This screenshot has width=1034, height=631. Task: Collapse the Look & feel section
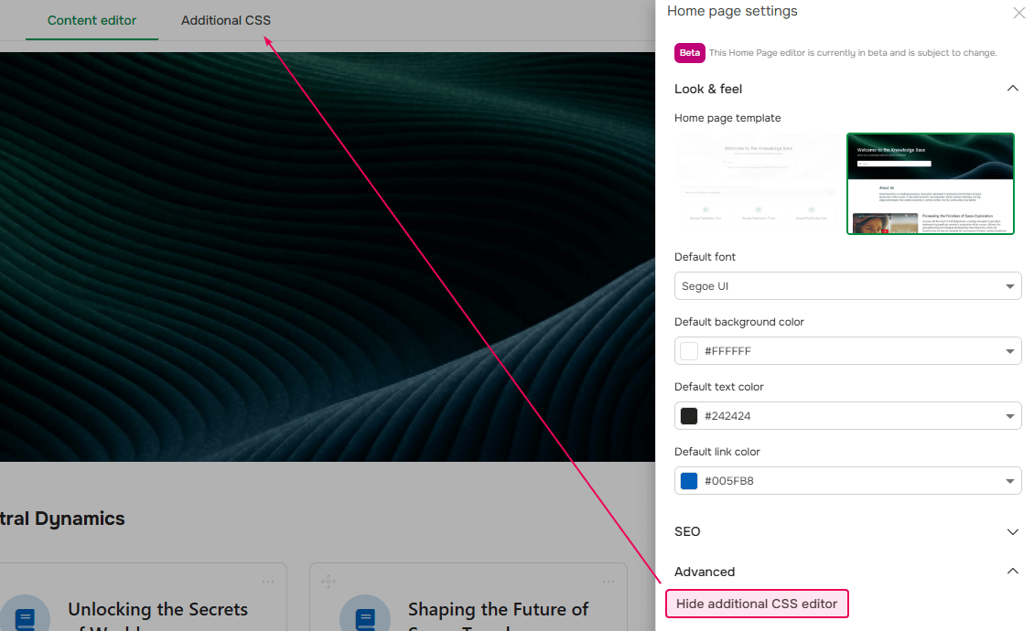click(x=1012, y=88)
